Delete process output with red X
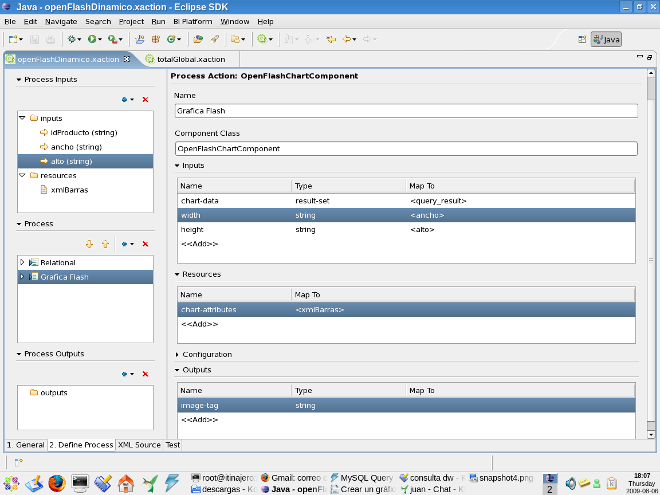 (145, 374)
